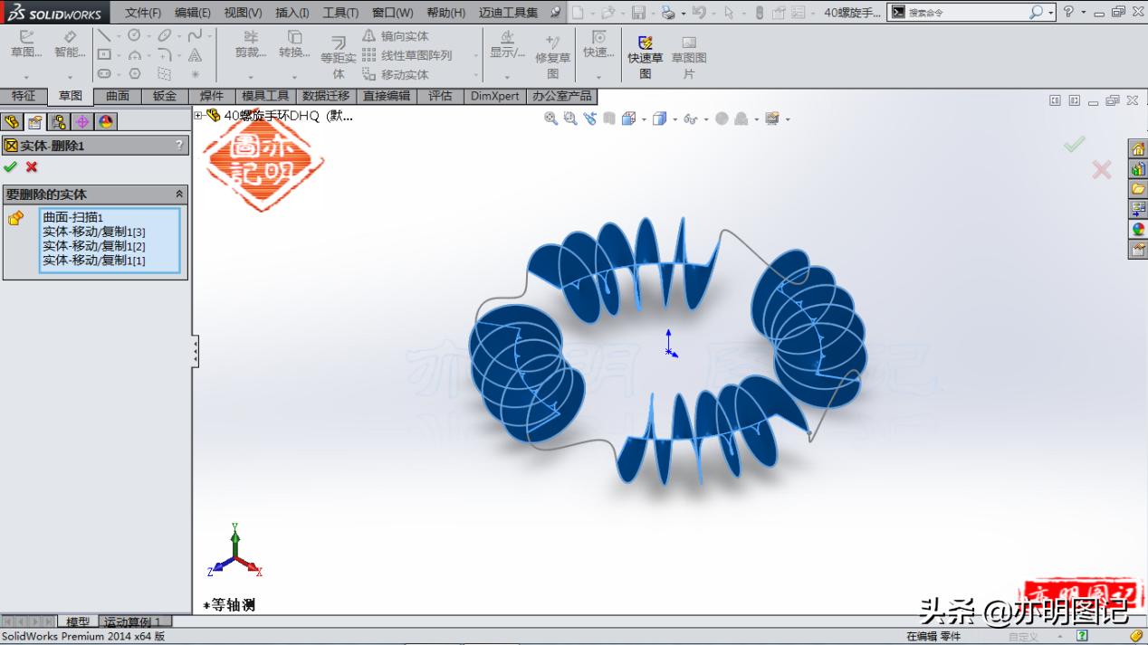Select the zoom to fit icon
The image size is (1148, 645).
[x=550, y=119]
